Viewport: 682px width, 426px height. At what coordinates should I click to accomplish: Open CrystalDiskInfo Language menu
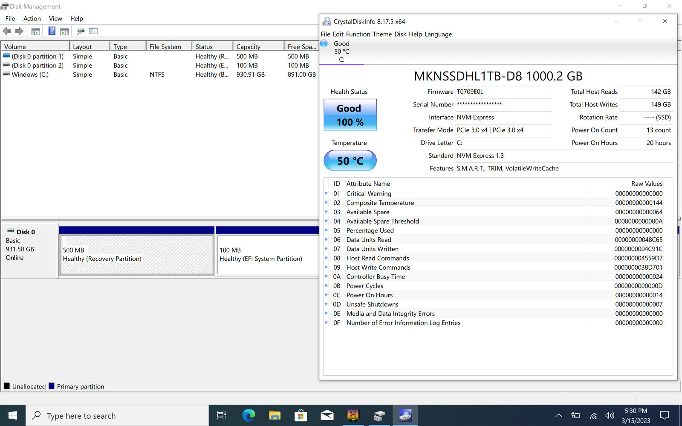[438, 34]
